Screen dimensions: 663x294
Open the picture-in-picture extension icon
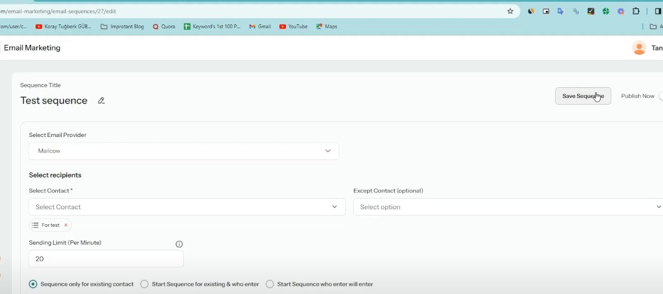[x=546, y=11]
